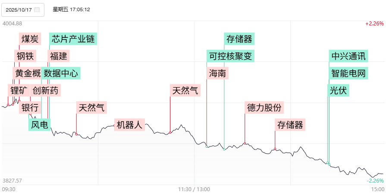
Task: Open the 海南 sector tag
Action: (x=217, y=73)
